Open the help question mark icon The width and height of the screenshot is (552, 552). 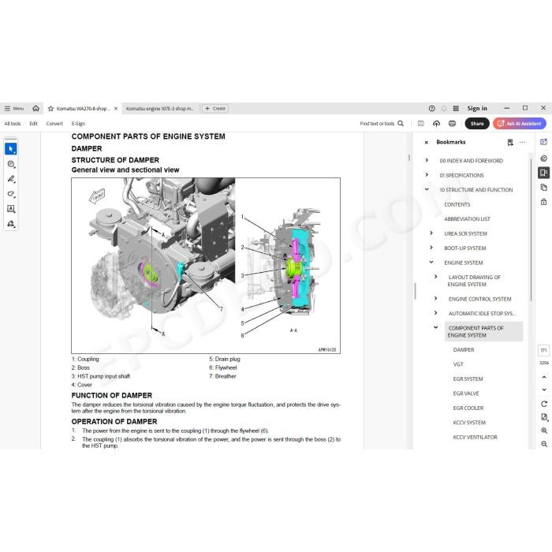[432, 109]
